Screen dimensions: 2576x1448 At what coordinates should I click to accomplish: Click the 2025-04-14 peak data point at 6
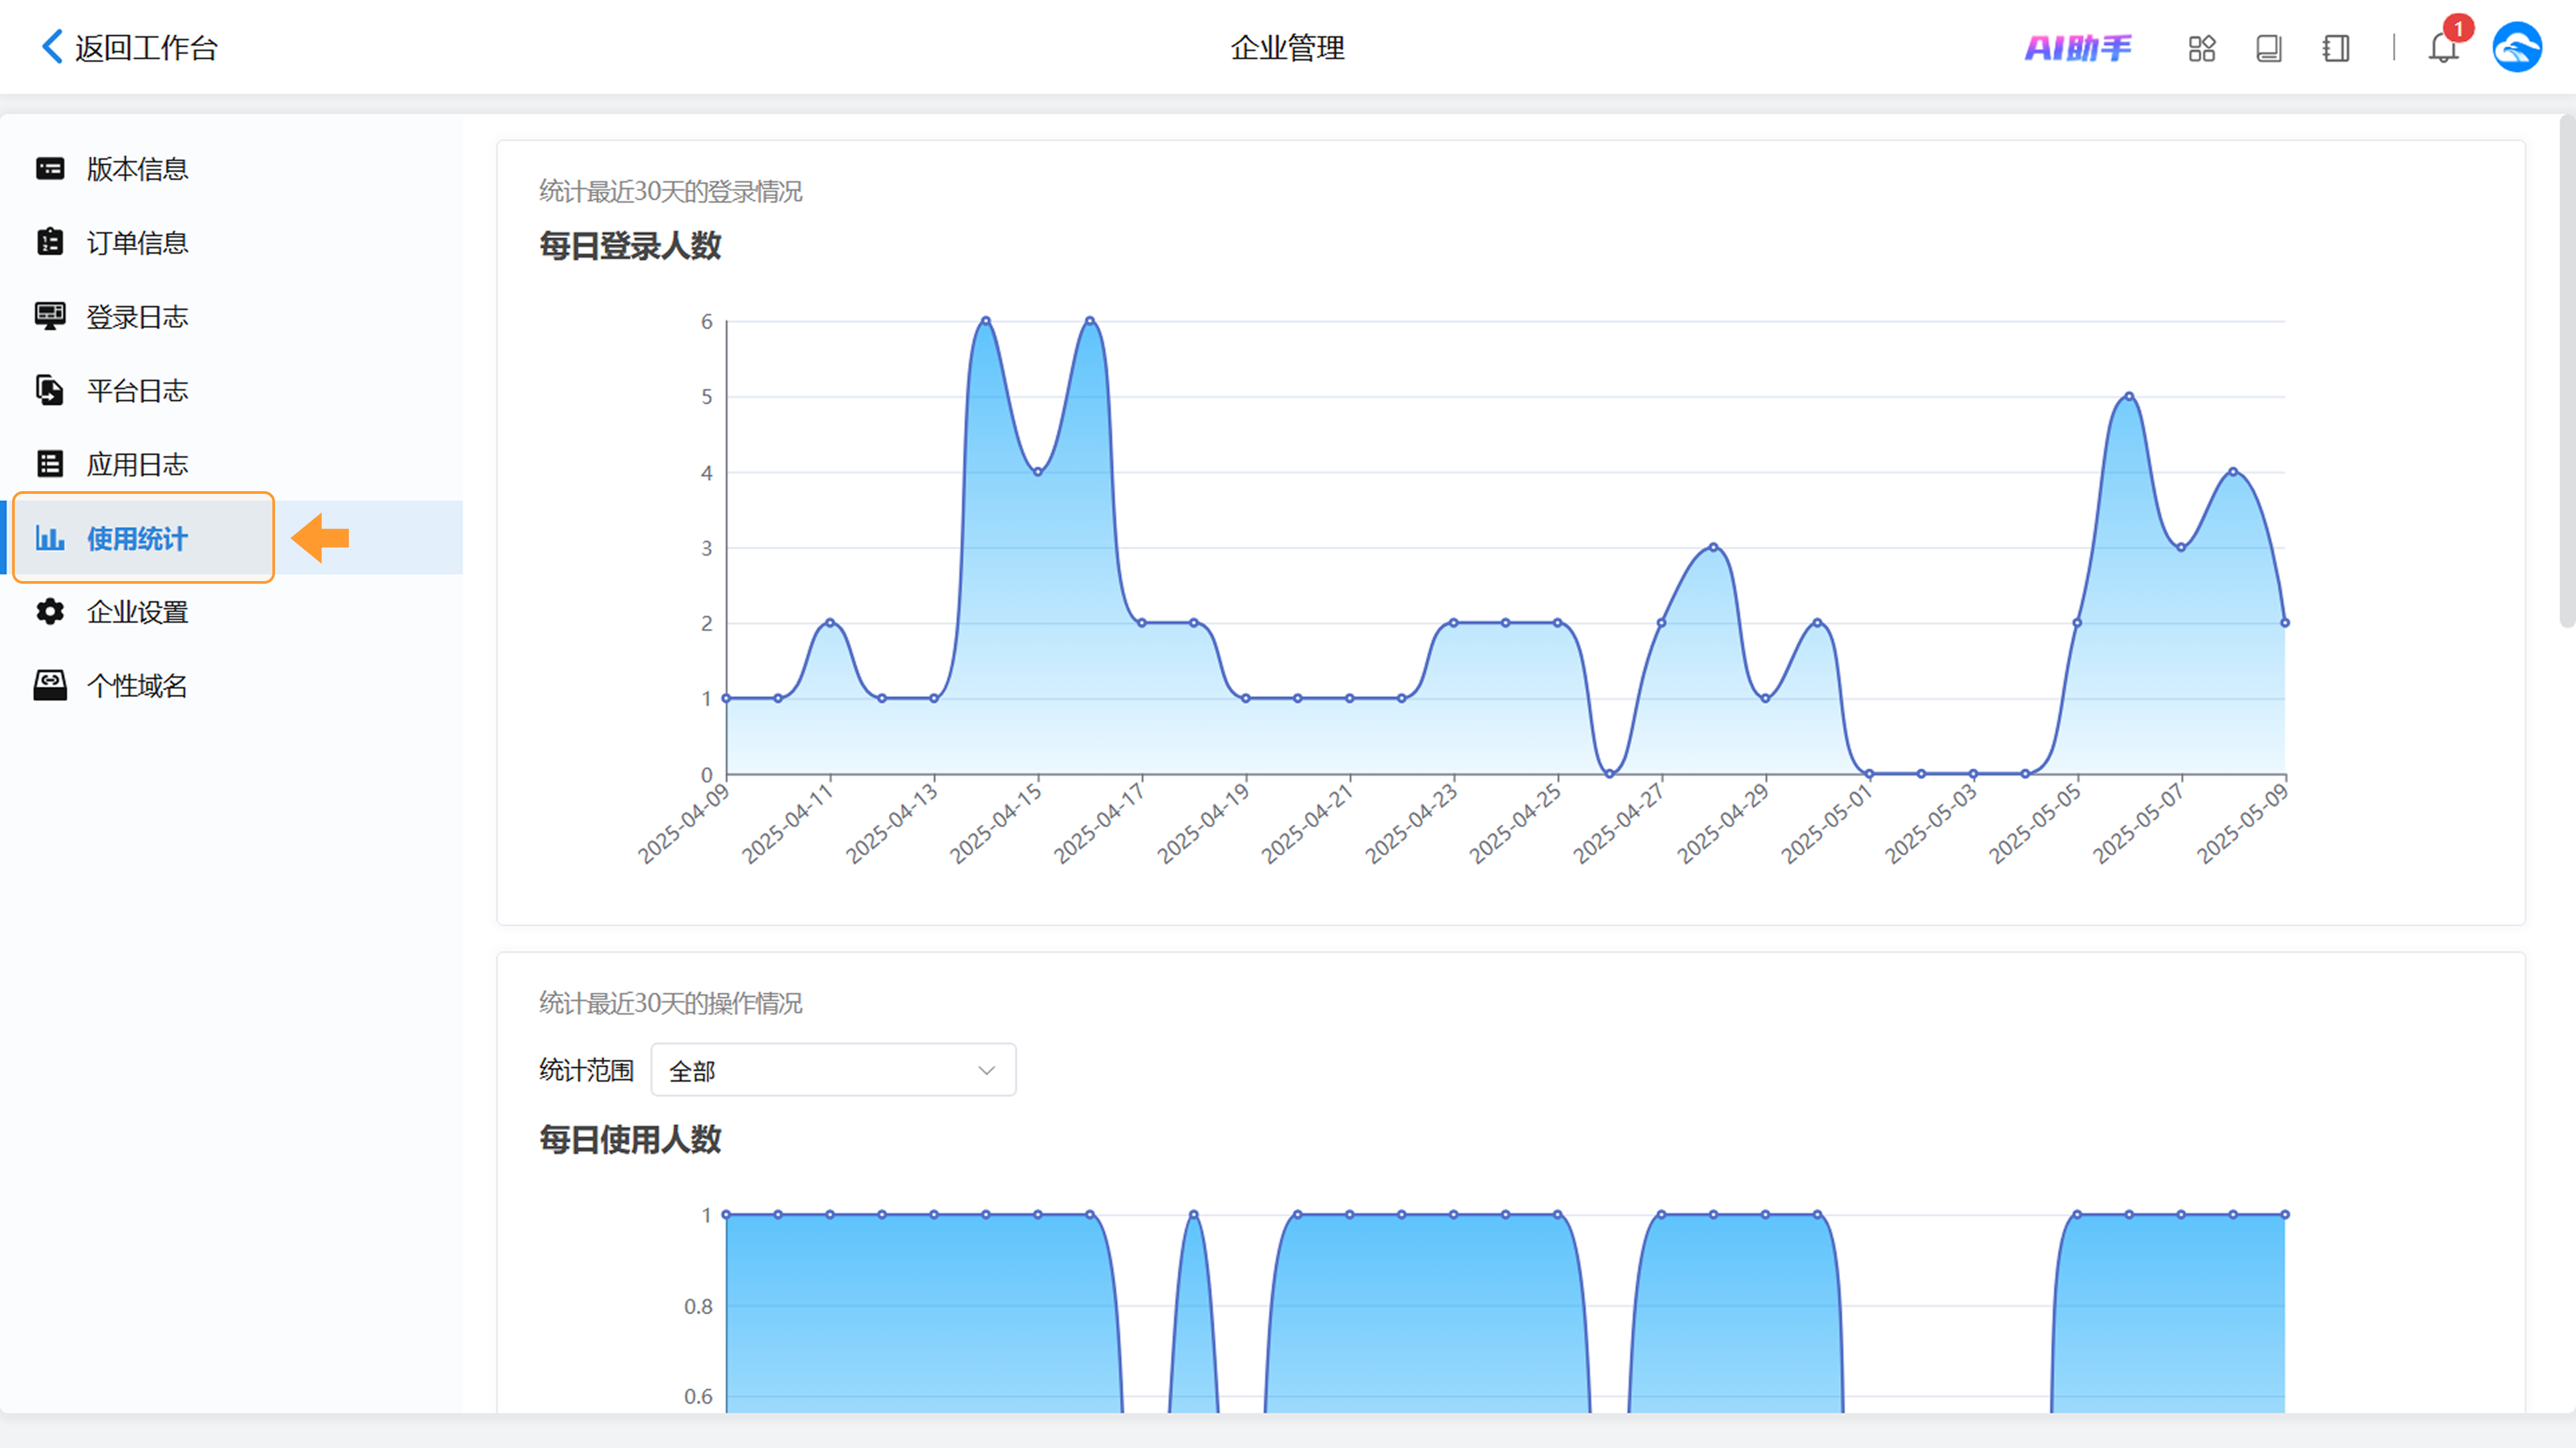[x=986, y=321]
